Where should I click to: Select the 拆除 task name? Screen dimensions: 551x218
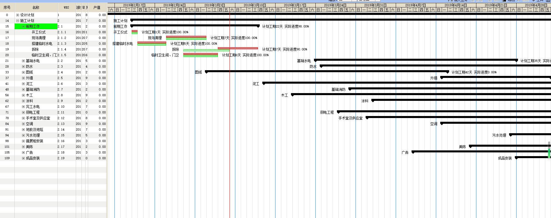coord(35,49)
